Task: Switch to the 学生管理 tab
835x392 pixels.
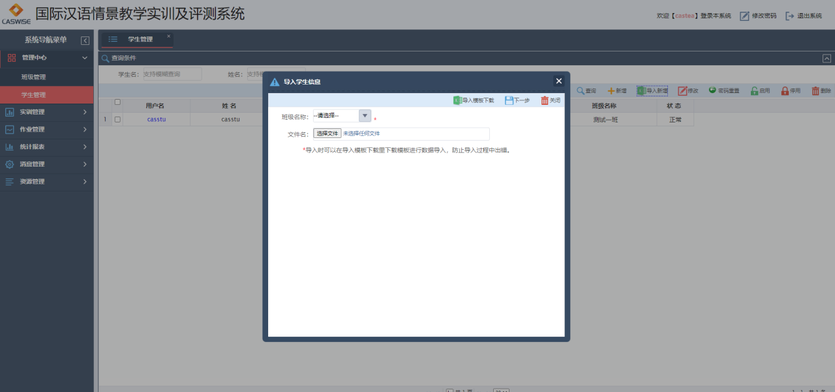Action: tap(140, 39)
